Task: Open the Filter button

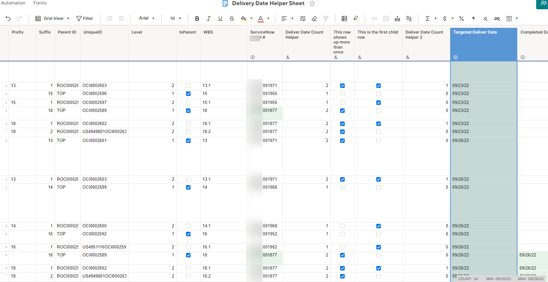Action: [85, 19]
